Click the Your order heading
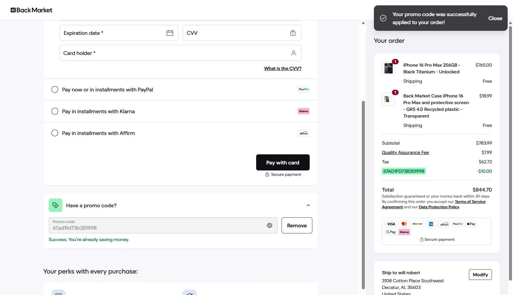513x295 pixels. pyautogui.click(x=389, y=41)
